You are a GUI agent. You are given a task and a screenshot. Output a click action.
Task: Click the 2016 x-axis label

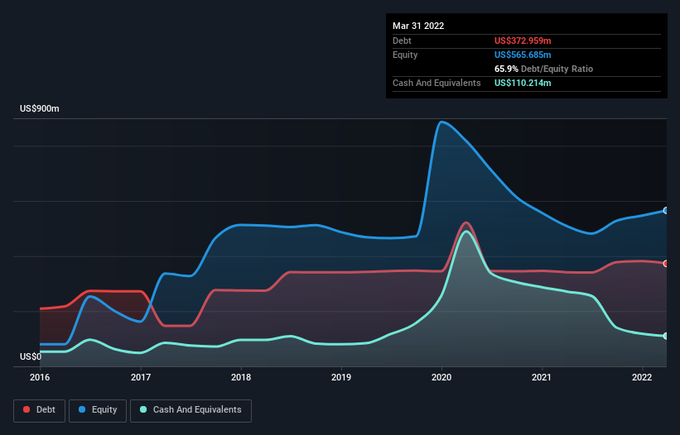[40, 377]
